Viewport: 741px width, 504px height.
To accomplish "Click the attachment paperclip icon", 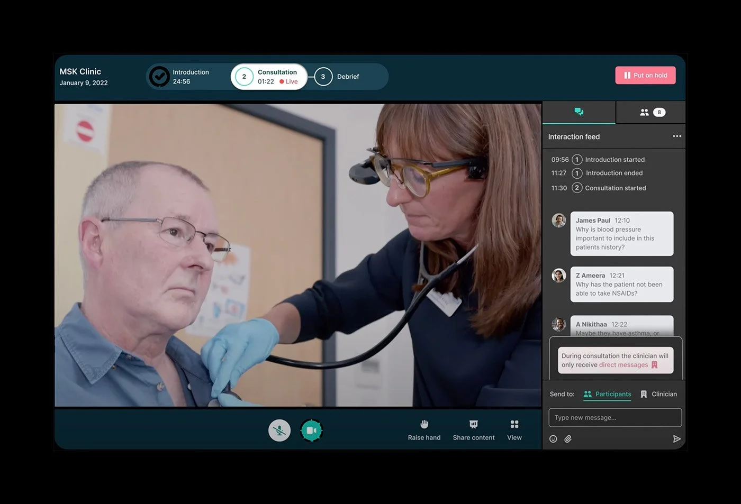I will (568, 438).
